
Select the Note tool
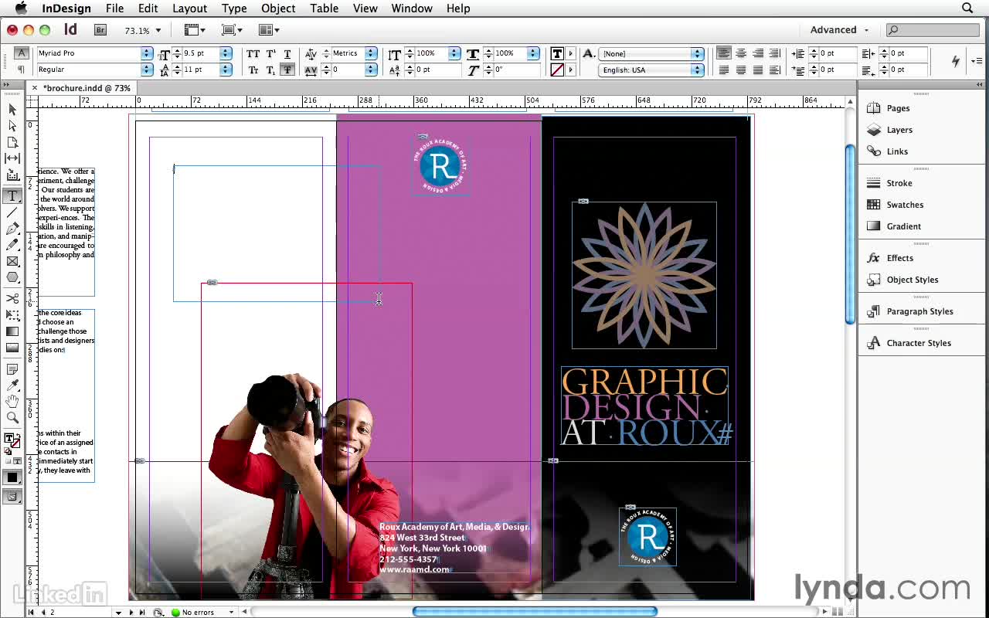(12, 369)
